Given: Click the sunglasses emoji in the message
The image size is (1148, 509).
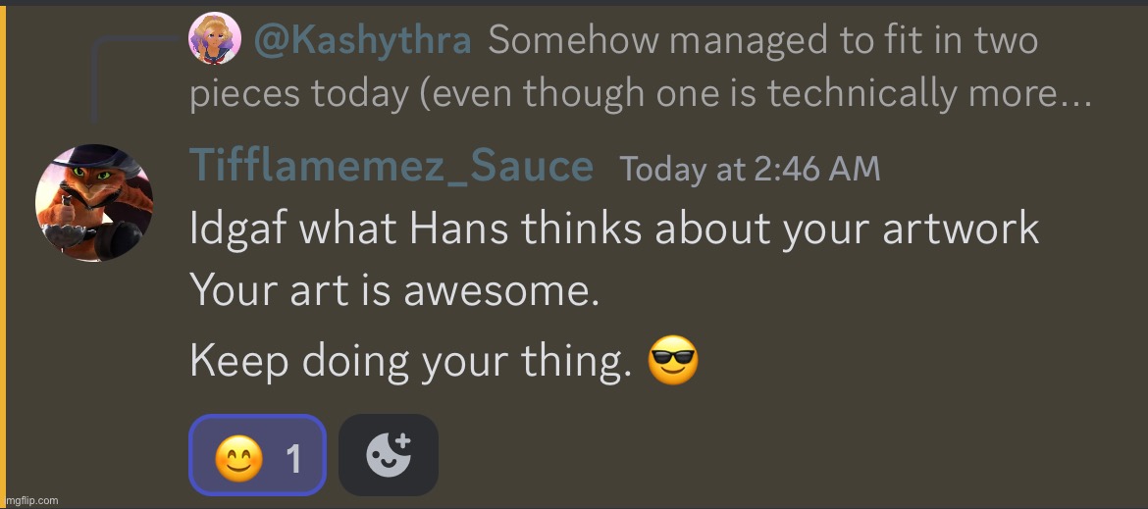Looking at the screenshot, I should click(x=673, y=361).
